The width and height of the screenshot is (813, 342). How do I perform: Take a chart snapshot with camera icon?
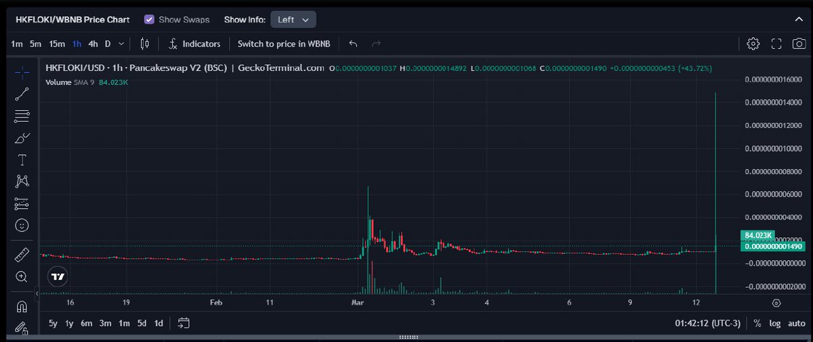799,44
